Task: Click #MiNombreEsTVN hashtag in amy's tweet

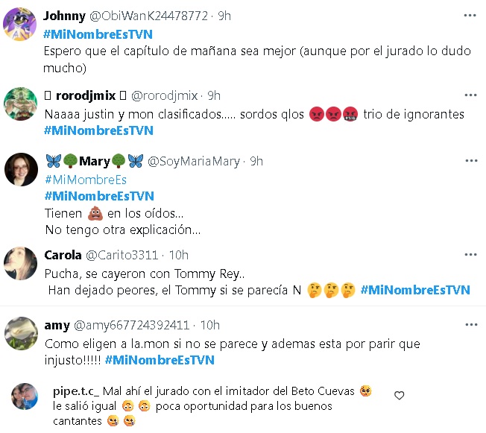Action: [160, 360]
